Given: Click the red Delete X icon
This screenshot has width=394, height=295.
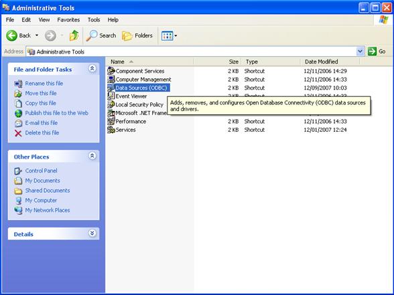Looking at the screenshot, I should tap(18, 133).
